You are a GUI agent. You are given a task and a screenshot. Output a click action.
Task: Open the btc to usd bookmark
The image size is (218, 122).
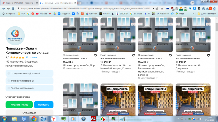[136, 14]
